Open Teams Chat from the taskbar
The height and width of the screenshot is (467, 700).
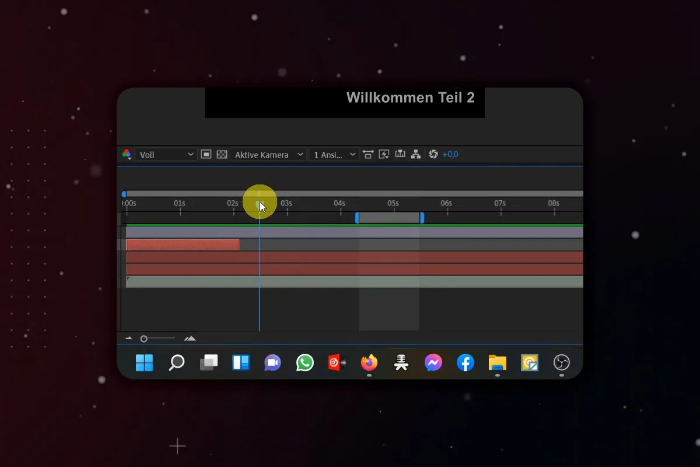coord(272,363)
